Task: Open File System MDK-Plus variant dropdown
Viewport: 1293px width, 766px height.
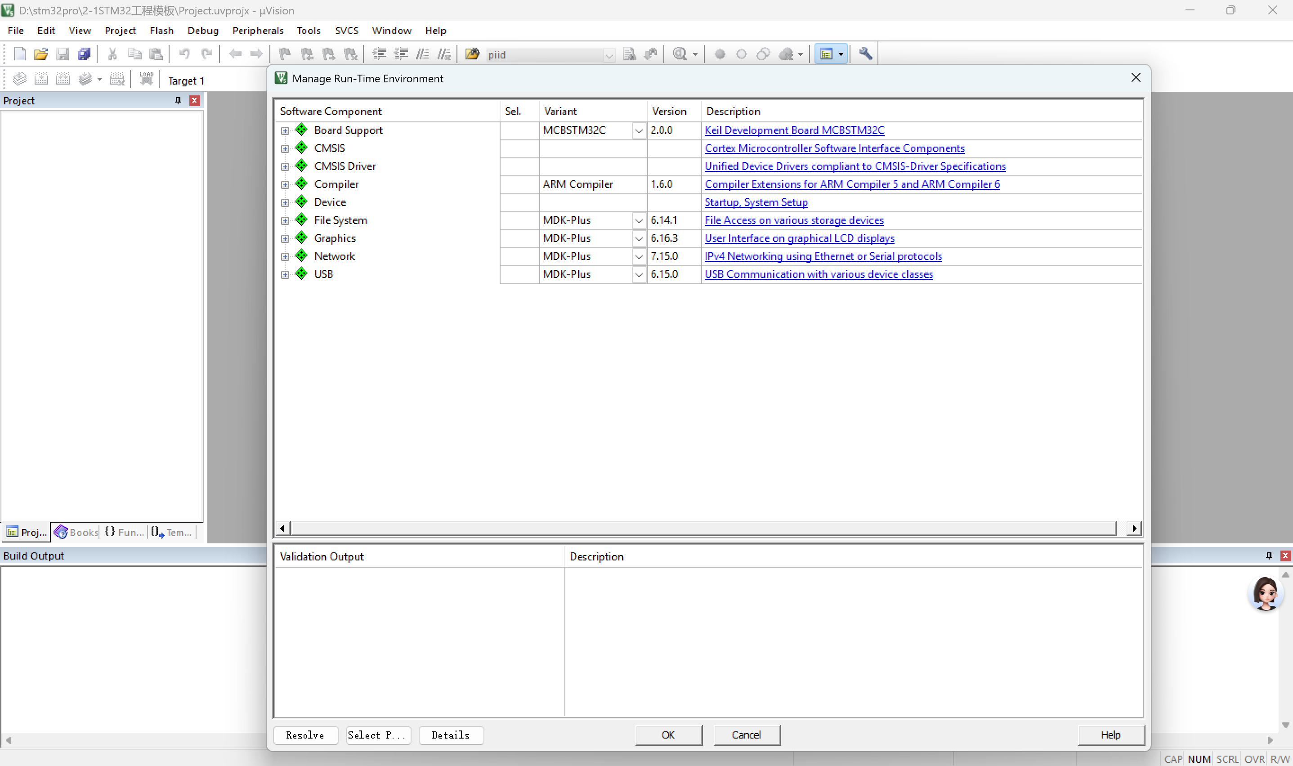Action: [639, 221]
